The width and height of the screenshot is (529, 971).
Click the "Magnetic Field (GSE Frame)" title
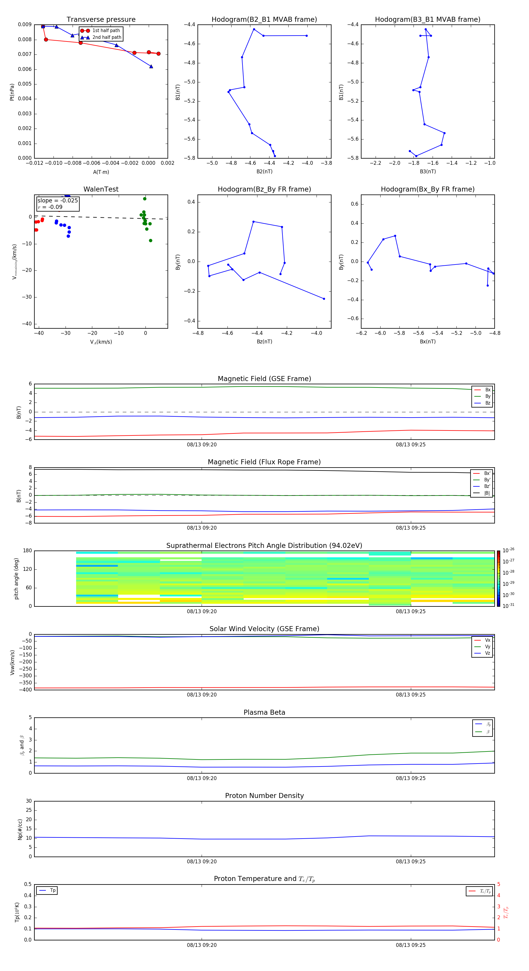point(264,379)
